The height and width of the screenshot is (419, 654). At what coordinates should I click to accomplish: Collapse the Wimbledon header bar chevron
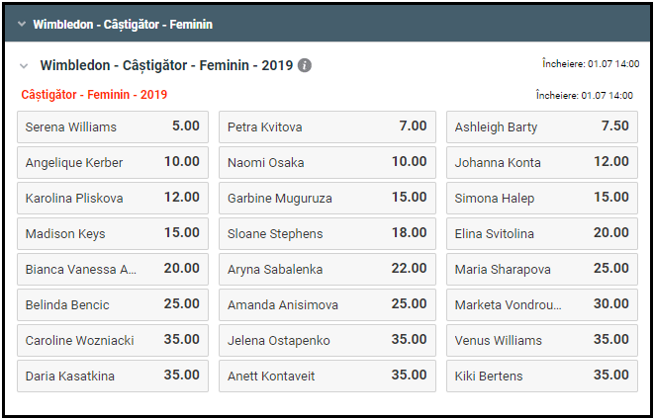pos(19,24)
